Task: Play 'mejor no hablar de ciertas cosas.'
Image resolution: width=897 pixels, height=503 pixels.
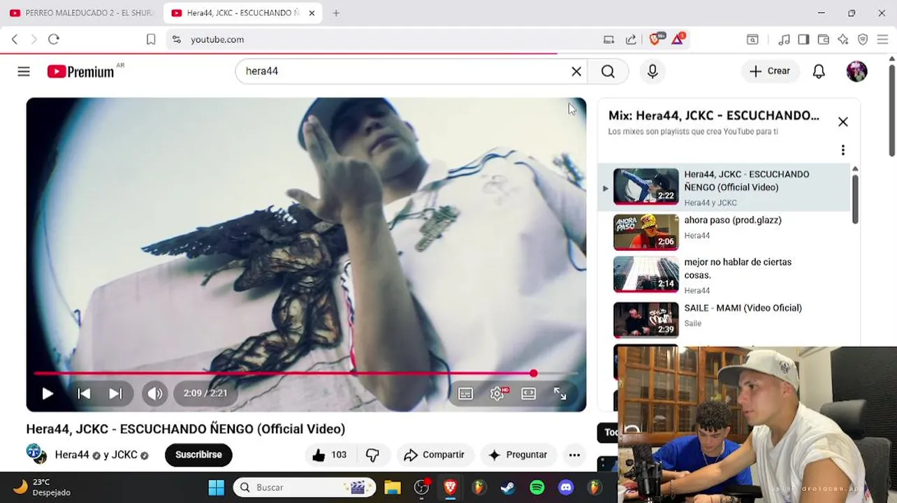Action: tap(724, 275)
